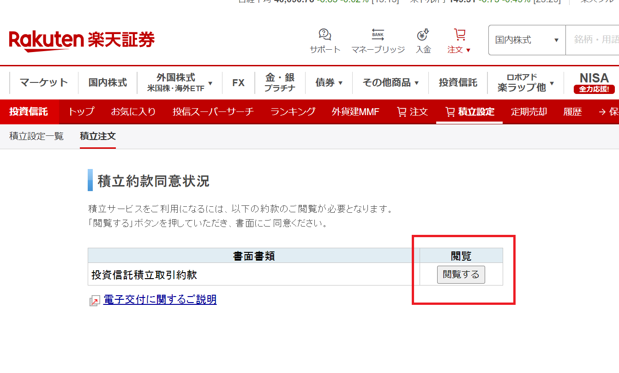Click external link icon beside 電子交付 link
The height and width of the screenshot is (373, 619).
tap(94, 301)
